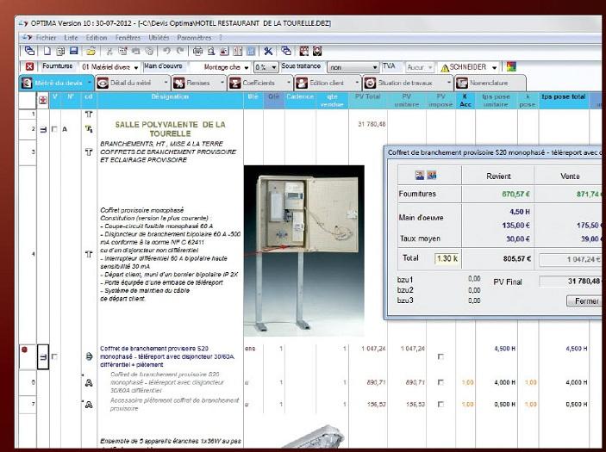Screen dimensions: 606x452
Task: Click the copy document icon next to New
Action: tap(60, 51)
